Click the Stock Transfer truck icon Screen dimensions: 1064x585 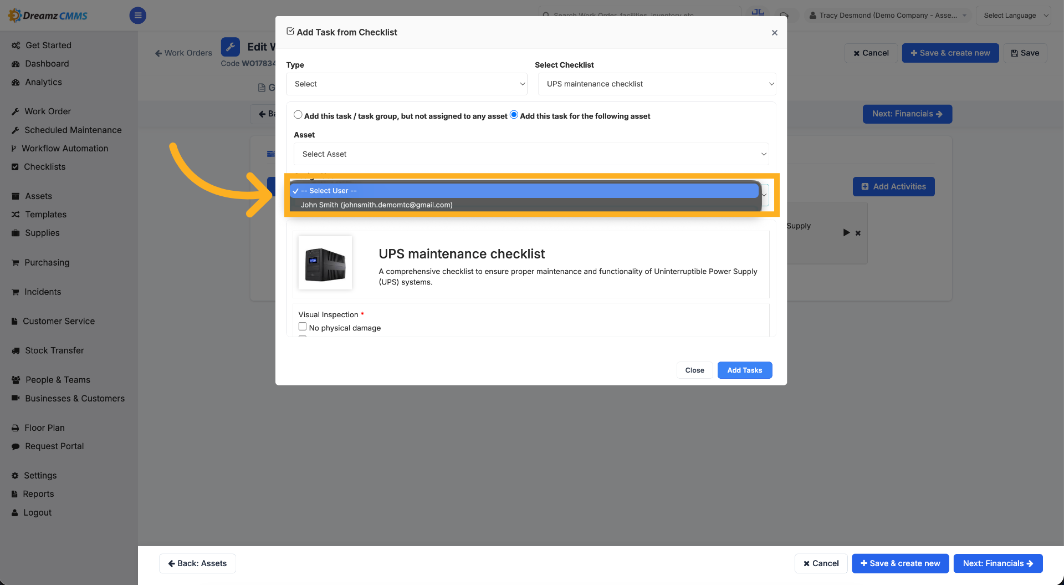[16, 350]
